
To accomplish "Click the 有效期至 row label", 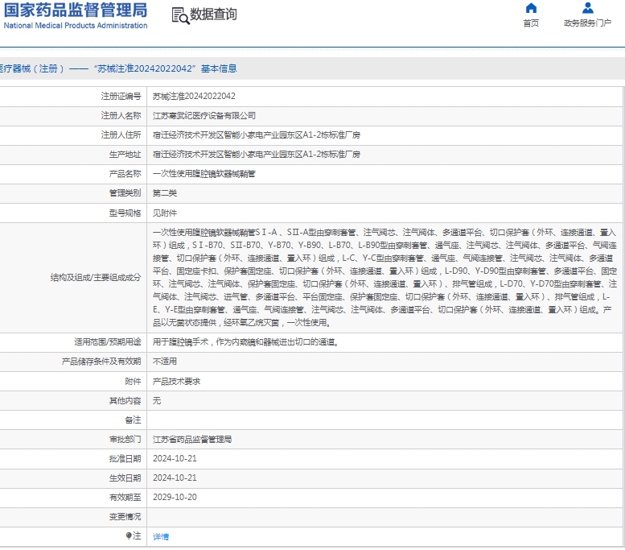I will click(x=125, y=498).
